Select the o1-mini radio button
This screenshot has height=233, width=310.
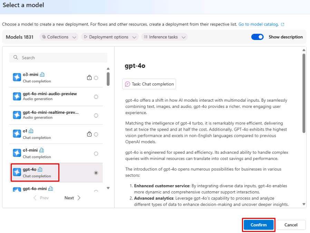click(96, 154)
